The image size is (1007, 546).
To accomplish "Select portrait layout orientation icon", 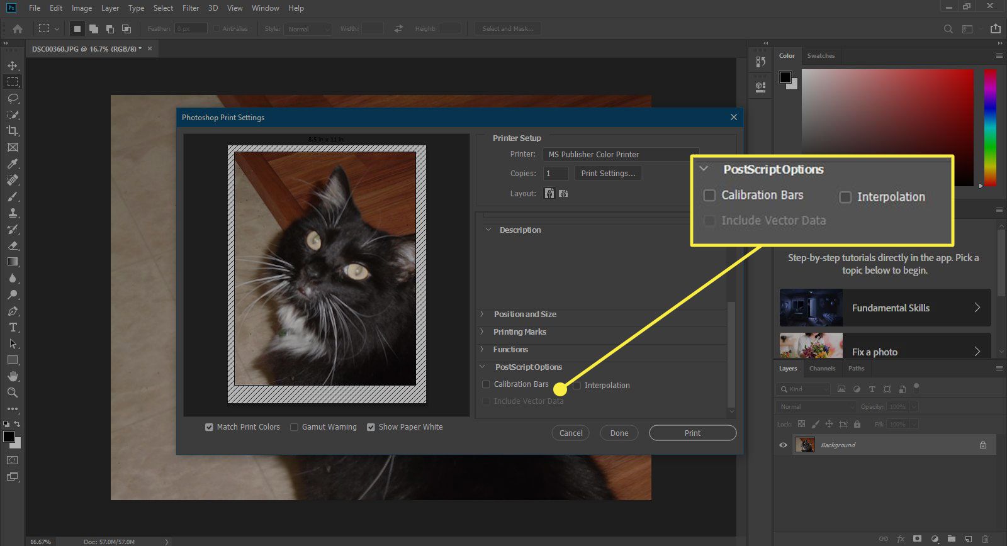I will click(x=549, y=193).
